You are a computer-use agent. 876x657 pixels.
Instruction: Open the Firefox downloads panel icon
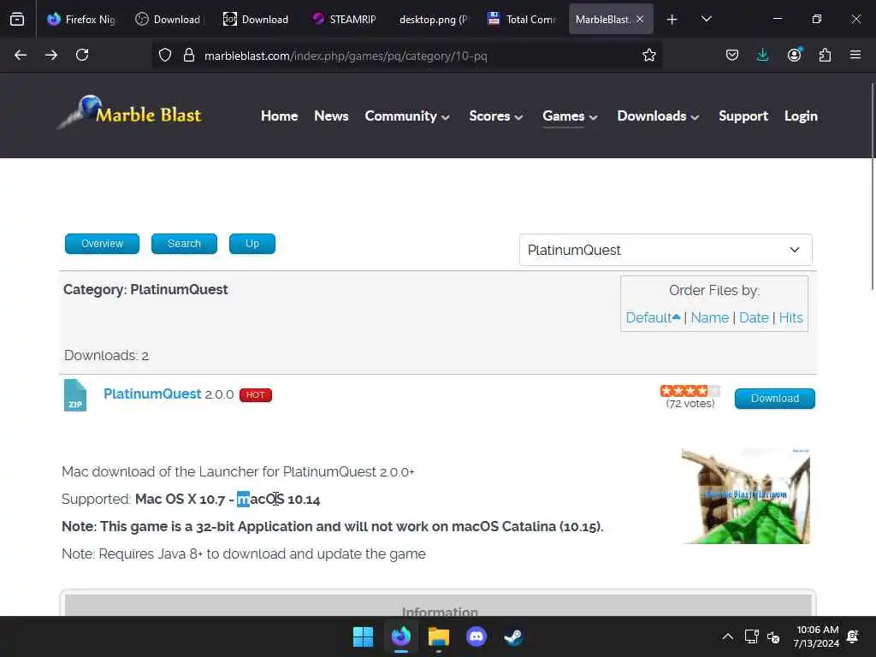762,55
